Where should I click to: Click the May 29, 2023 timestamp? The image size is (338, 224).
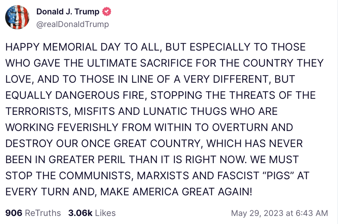click(257, 213)
